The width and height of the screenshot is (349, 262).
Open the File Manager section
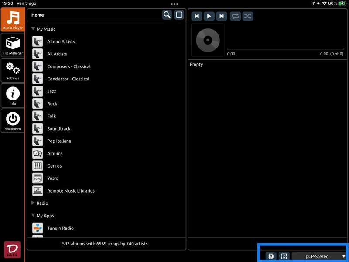tap(13, 45)
